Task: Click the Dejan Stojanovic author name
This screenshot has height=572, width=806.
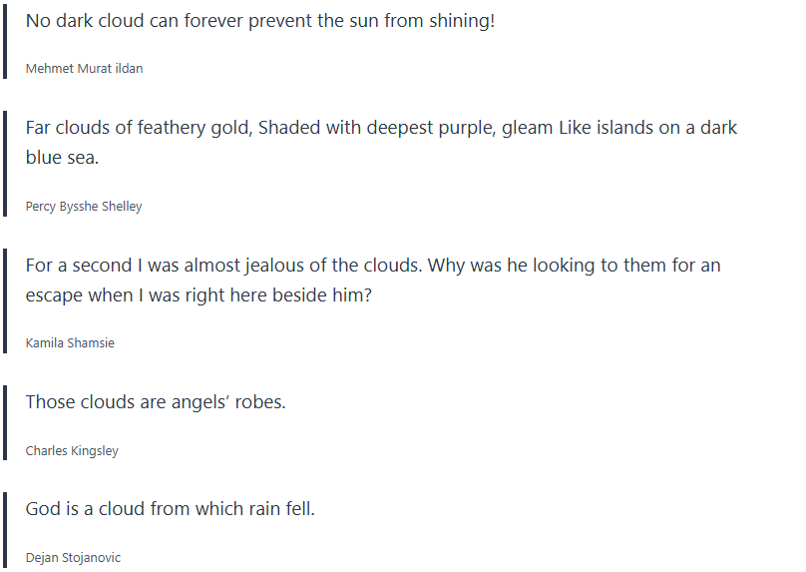Action: (x=73, y=558)
